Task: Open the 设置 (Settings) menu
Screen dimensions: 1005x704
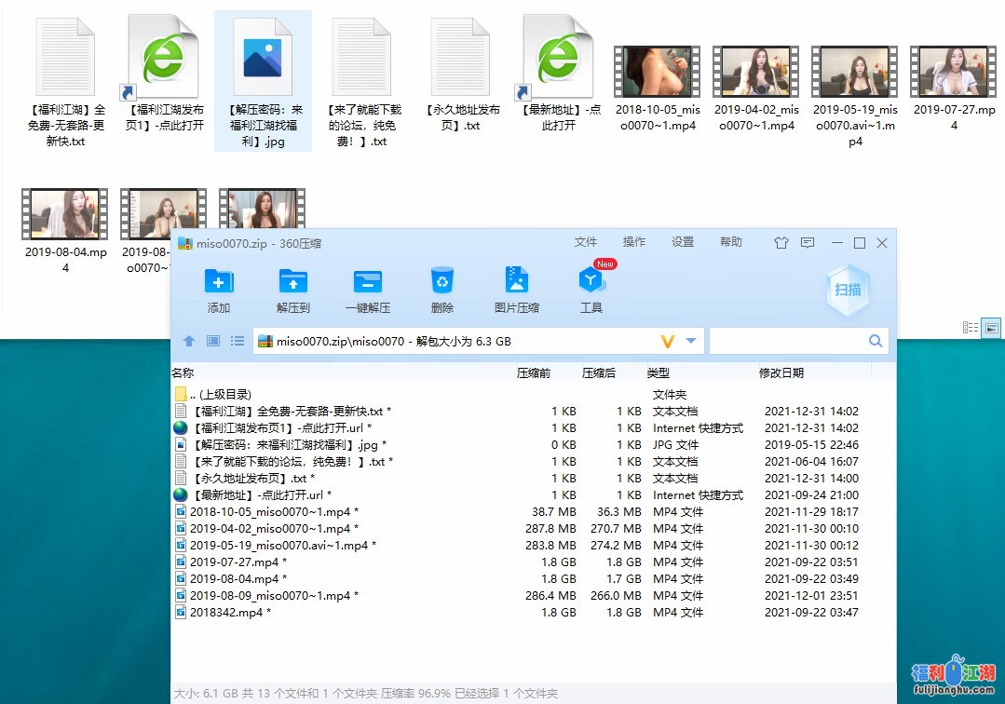Action: pyautogui.click(x=683, y=242)
